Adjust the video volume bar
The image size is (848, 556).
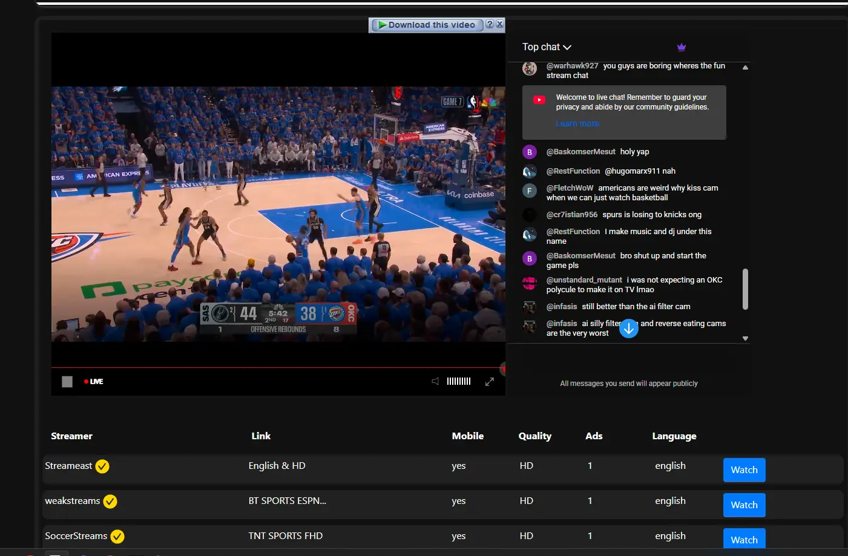coord(459,381)
